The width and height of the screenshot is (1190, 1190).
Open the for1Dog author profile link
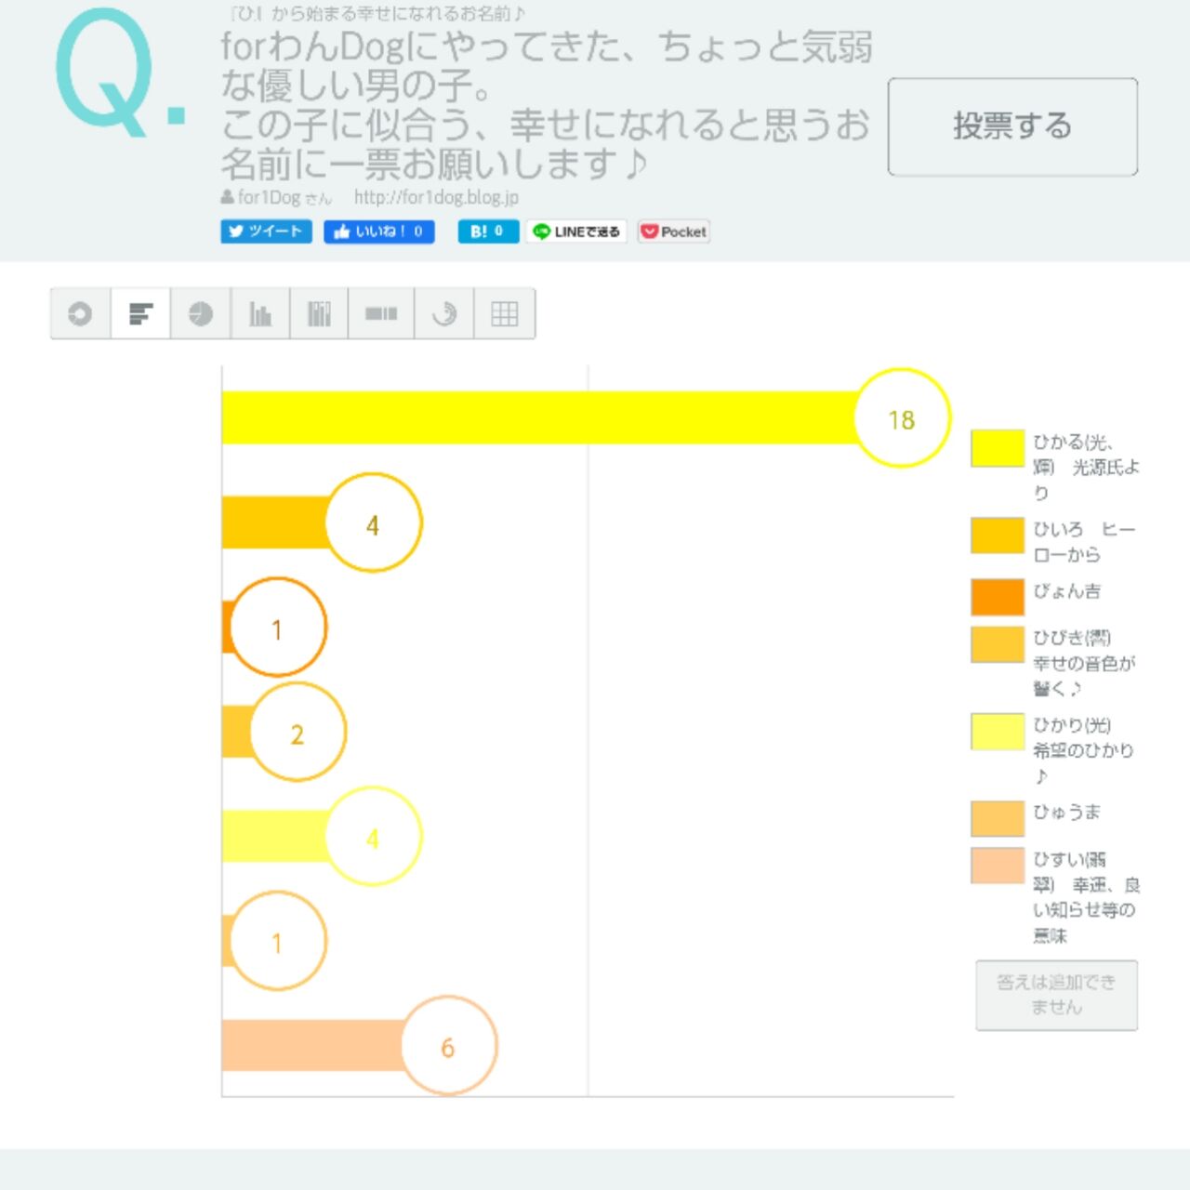pos(276,197)
